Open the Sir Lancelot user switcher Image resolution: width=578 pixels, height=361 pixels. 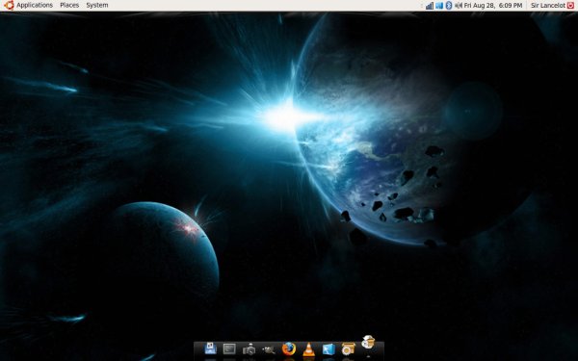coord(548,5)
